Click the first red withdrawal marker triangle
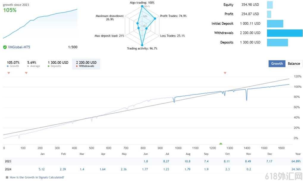Image resolution: width=303 pixels, height=182 pixels. click(x=9, y=73)
